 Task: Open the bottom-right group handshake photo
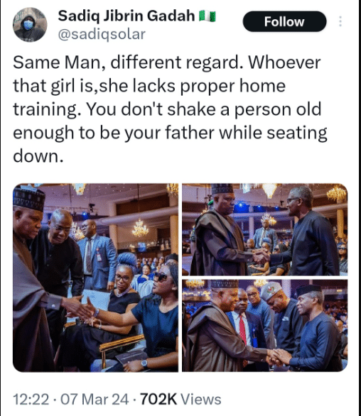265,326
